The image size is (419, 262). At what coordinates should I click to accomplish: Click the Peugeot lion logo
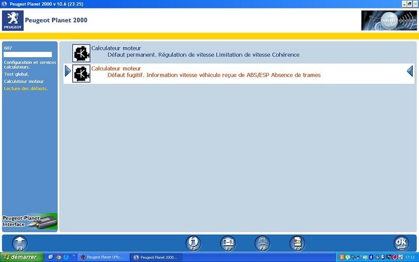click(13, 20)
